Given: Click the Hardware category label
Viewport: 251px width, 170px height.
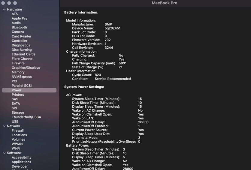Looking at the screenshot, I should coord(14,9).
